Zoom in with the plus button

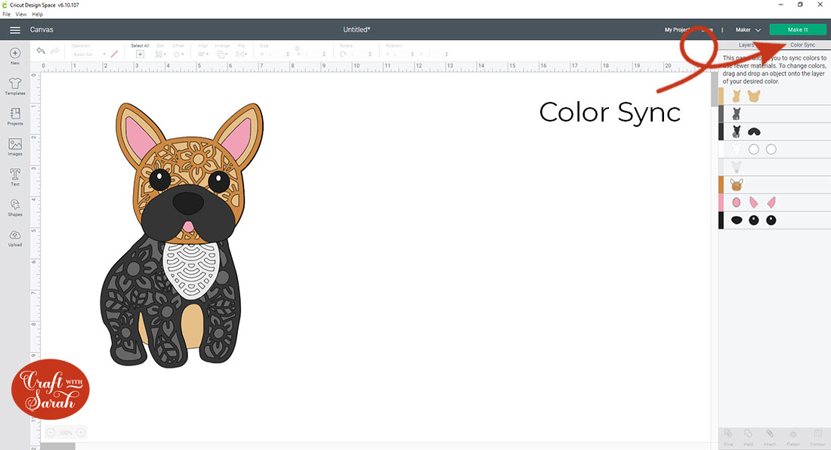tap(81, 433)
